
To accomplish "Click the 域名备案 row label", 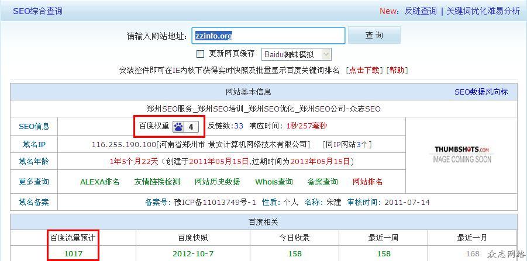I will pos(33,202).
